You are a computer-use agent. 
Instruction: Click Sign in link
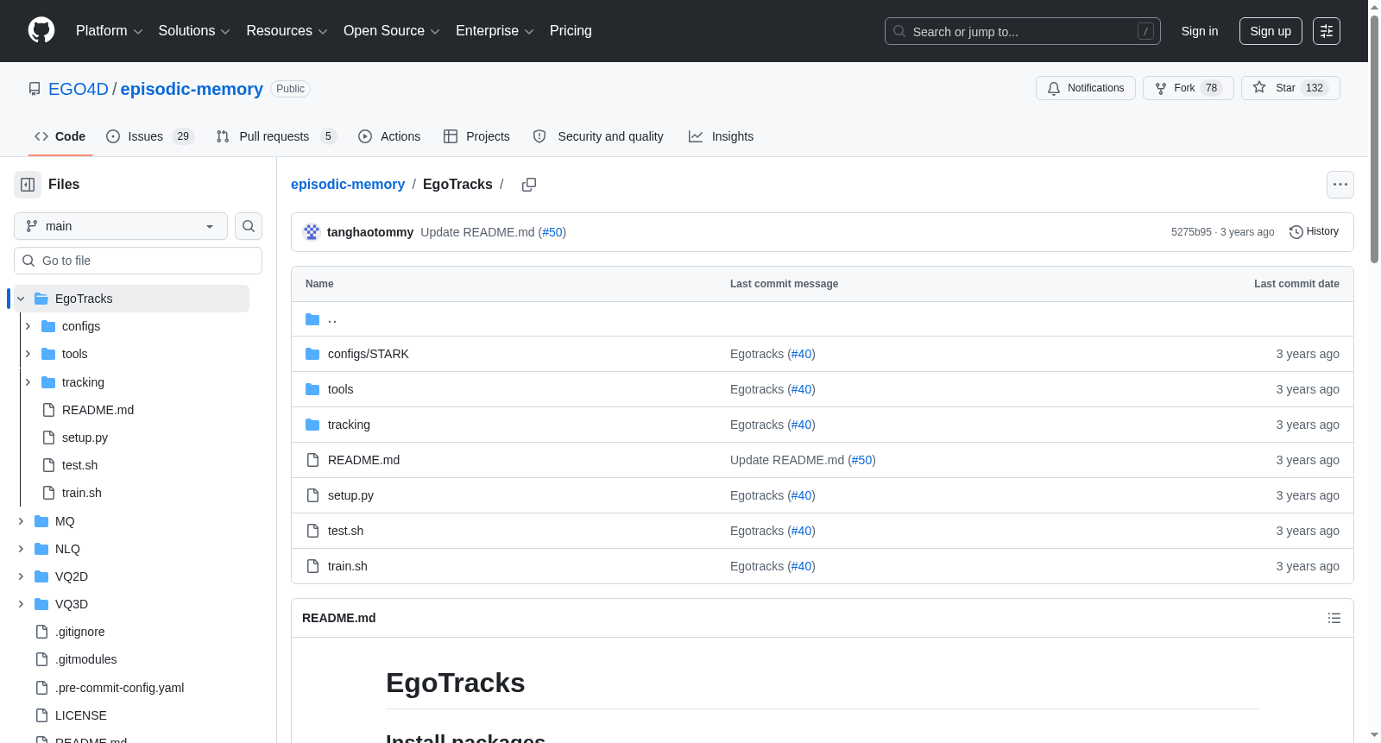(x=1200, y=31)
